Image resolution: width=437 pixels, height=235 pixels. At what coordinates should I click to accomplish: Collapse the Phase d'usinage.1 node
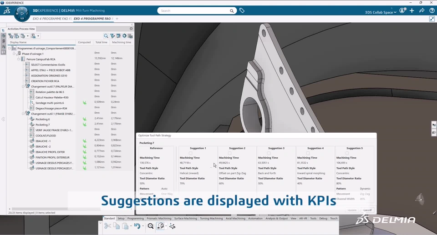[14, 54]
